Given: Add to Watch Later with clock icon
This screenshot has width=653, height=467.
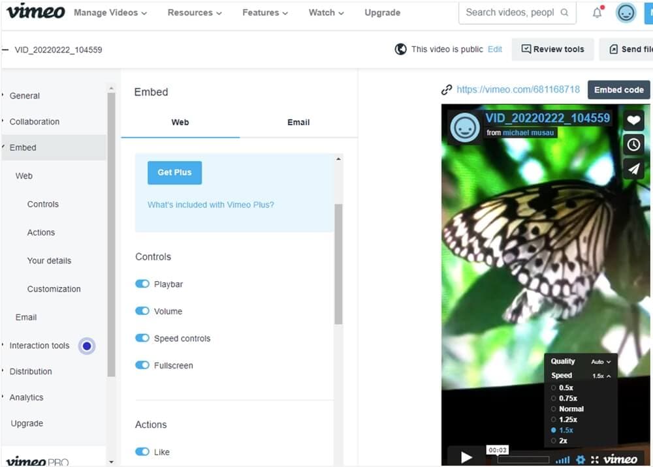Looking at the screenshot, I should pos(633,145).
